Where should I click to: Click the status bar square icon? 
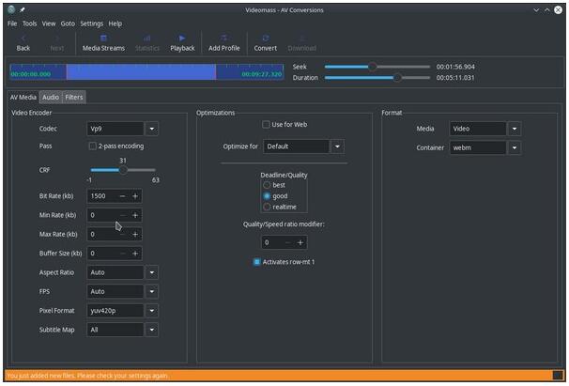coord(557,375)
